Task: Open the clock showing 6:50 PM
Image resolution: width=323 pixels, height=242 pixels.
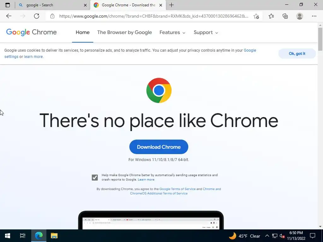Action: pyautogui.click(x=296, y=236)
